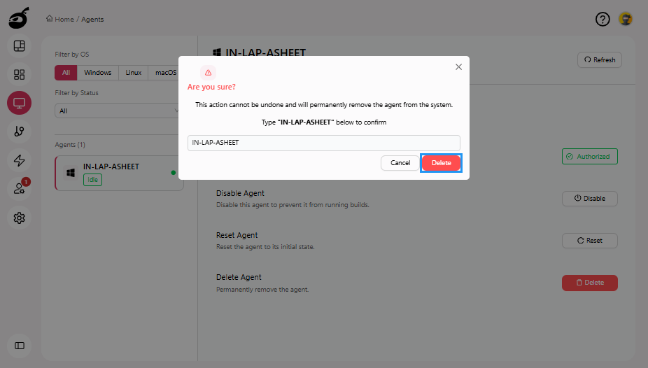Click the green online status dot
The height and width of the screenshot is (368, 648).
pos(173,173)
